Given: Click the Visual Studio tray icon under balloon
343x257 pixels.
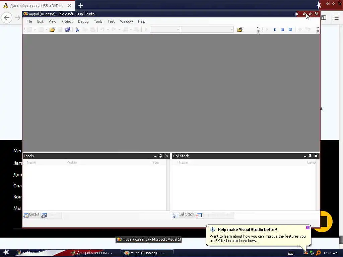Looking at the screenshot, I should click(306, 253).
